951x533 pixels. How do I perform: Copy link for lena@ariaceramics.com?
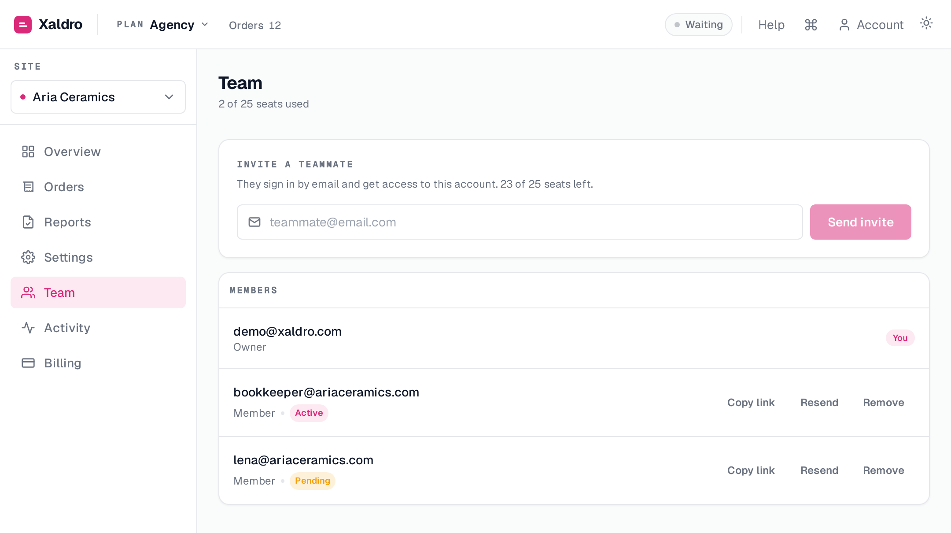tap(751, 470)
